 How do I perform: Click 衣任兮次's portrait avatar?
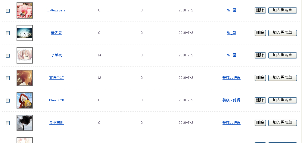pyautogui.click(x=25, y=78)
